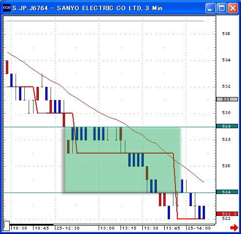The height and width of the screenshot is (234, 241).
Task: Click the 534 price scale label
Action: (x=226, y=60)
